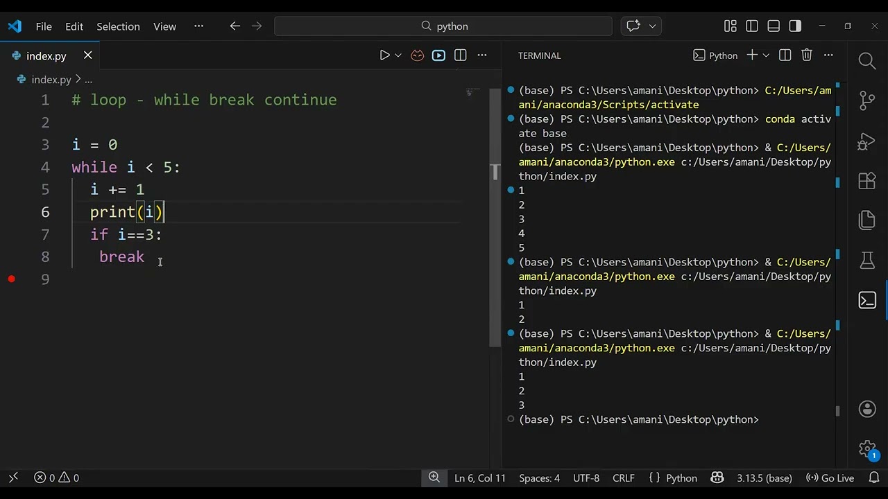Change indentation Spaces: 4
888x499 pixels.
[x=539, y=478]
